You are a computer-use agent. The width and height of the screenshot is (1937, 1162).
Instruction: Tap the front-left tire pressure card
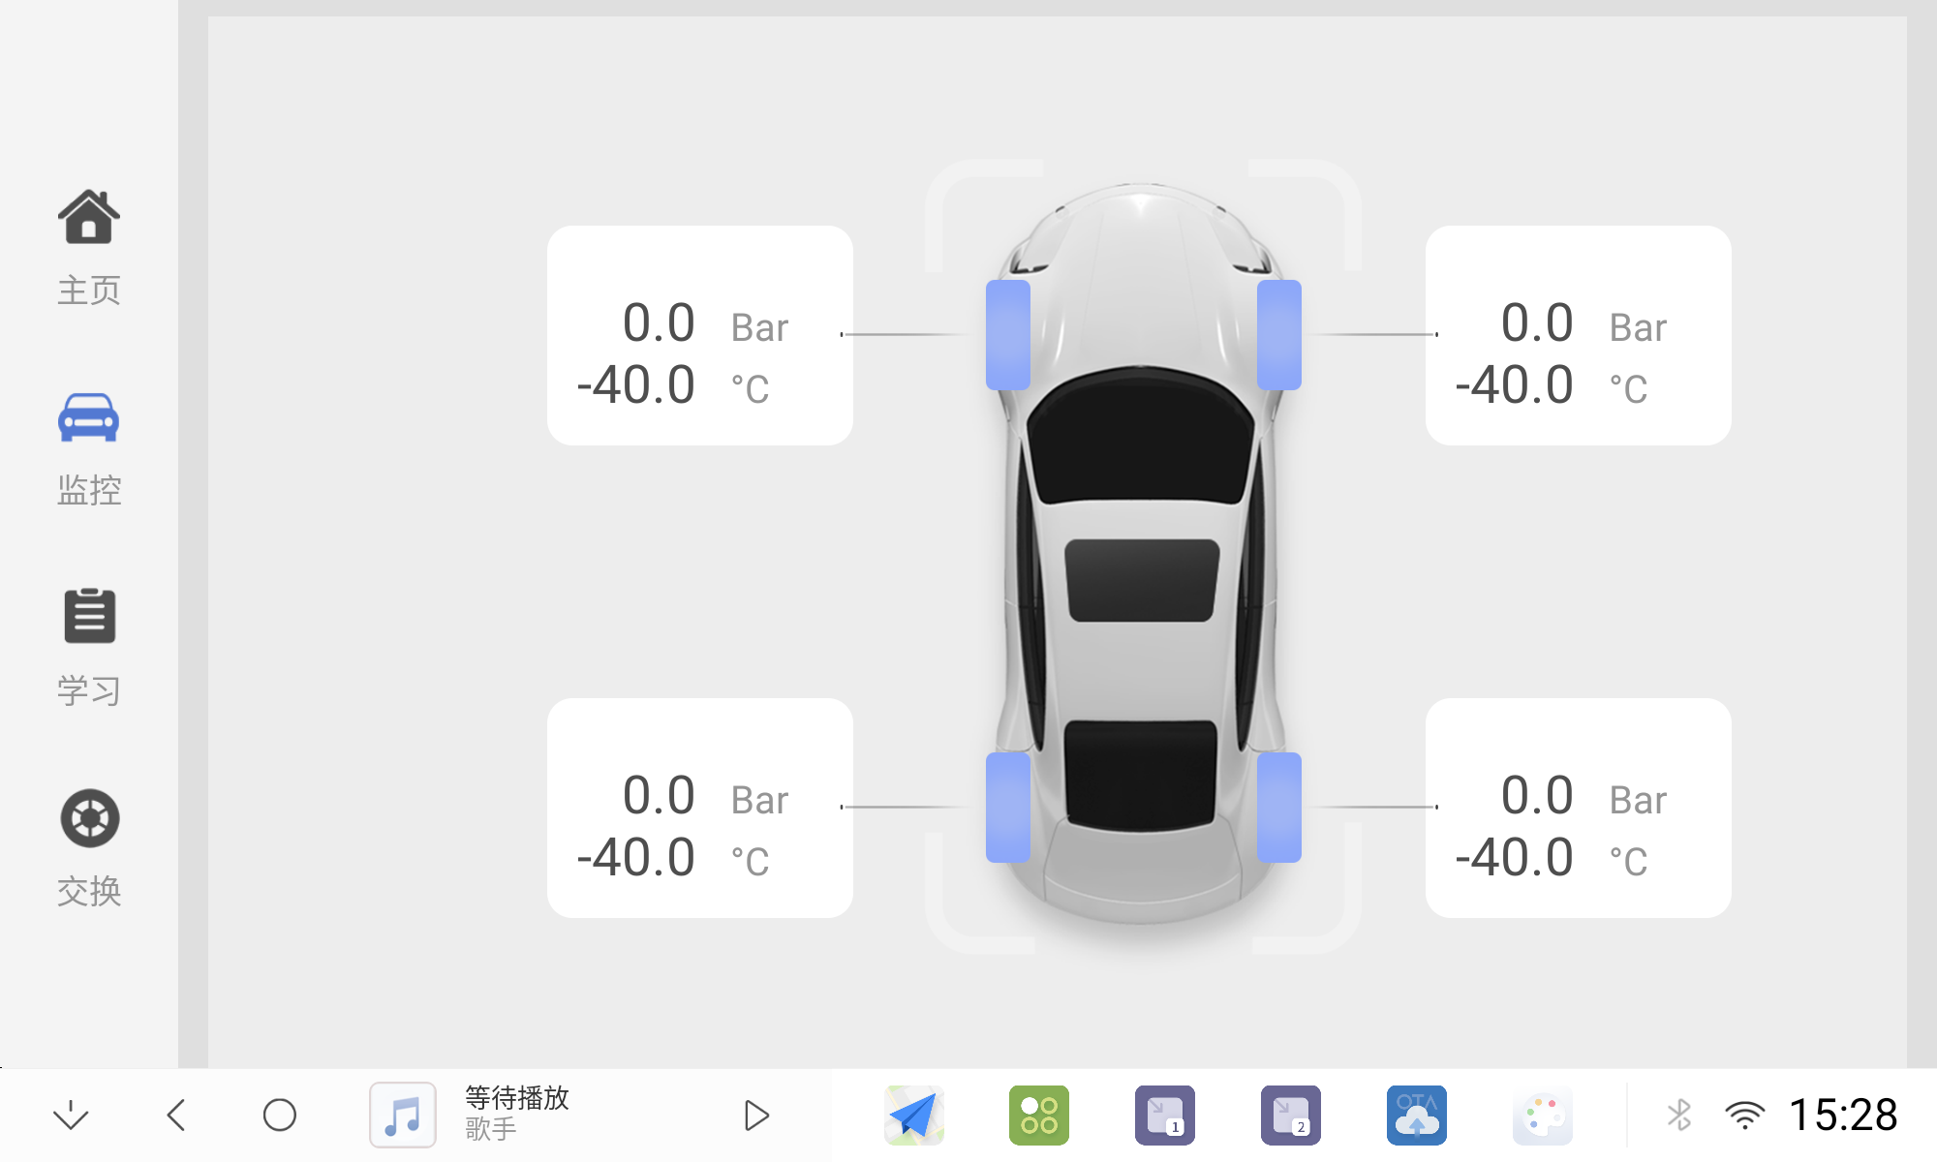(x=699, y=335)
